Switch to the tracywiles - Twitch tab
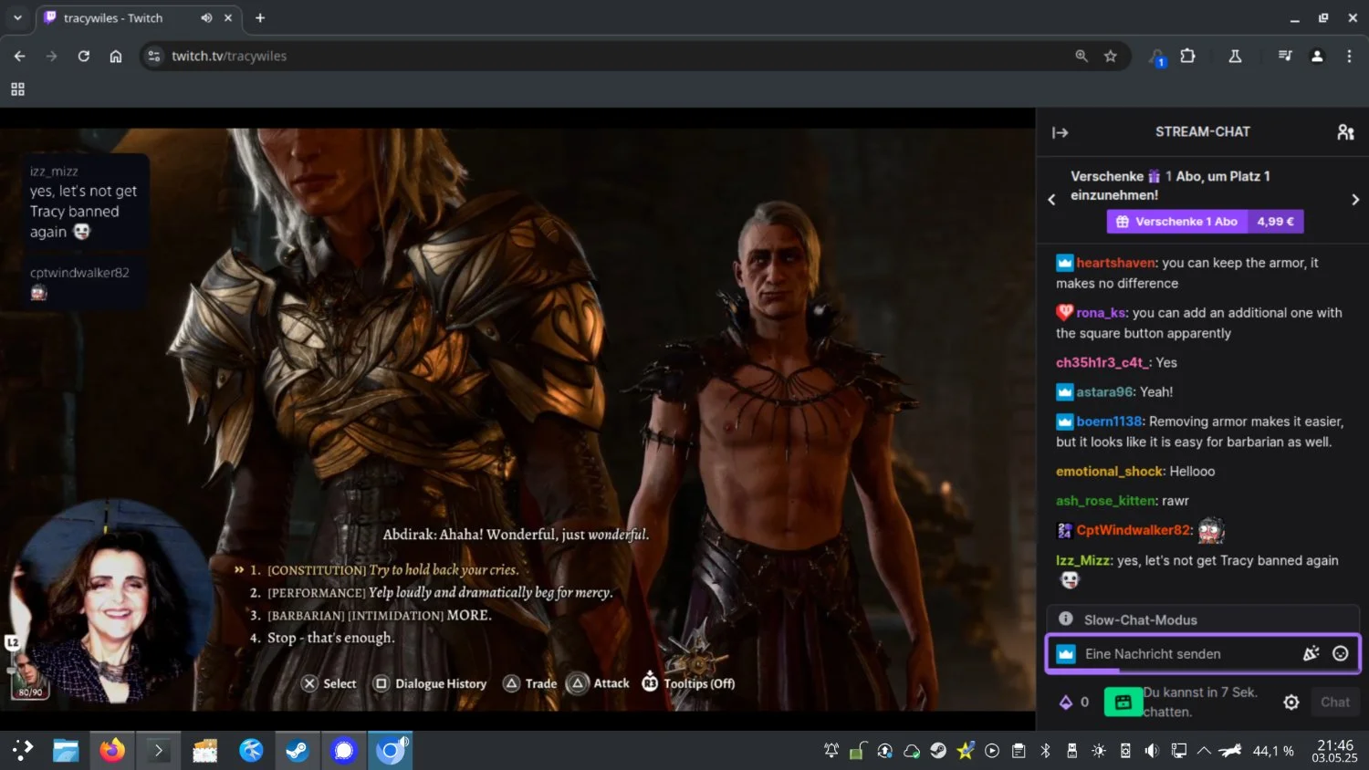Screen dimensions: 1369x770 tap(113, 18)
